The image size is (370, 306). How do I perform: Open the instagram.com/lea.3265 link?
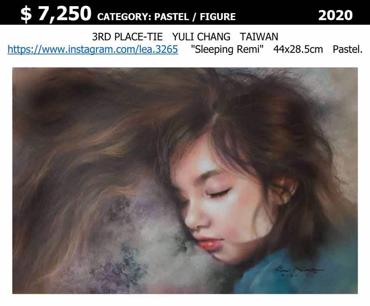tap(92, 49)
